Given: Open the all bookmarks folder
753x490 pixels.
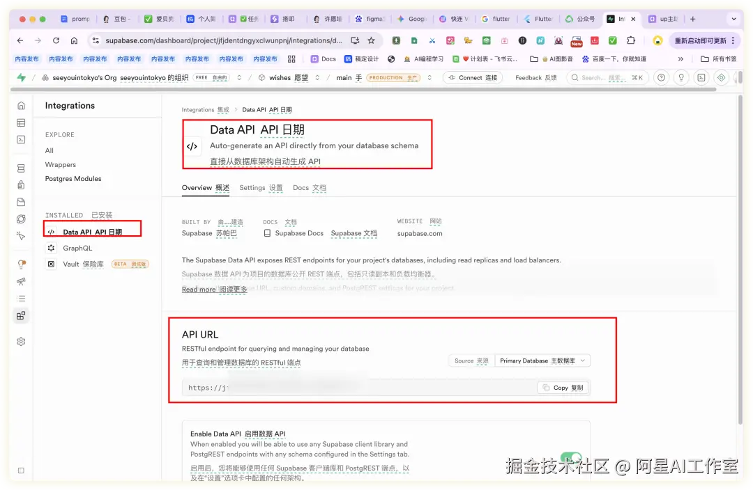Looking at the screenshot, I should coord(718,59).
